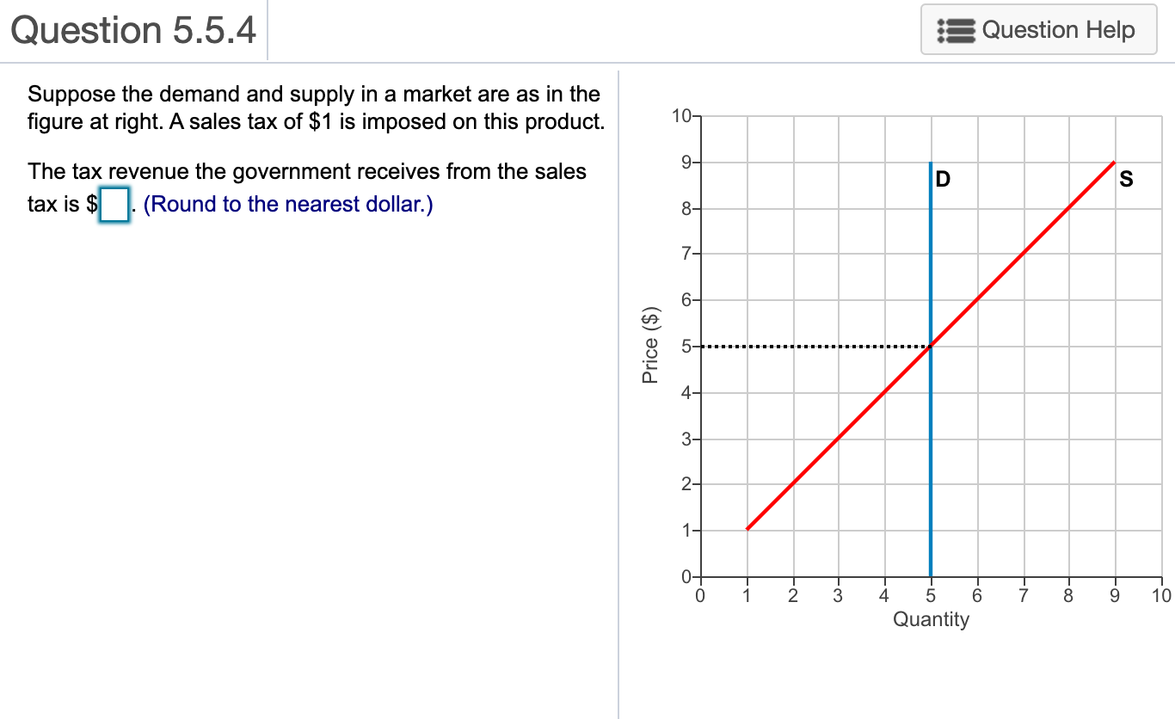
Task: Click the Question 5.5.4 title
Action: pos(133,29)
